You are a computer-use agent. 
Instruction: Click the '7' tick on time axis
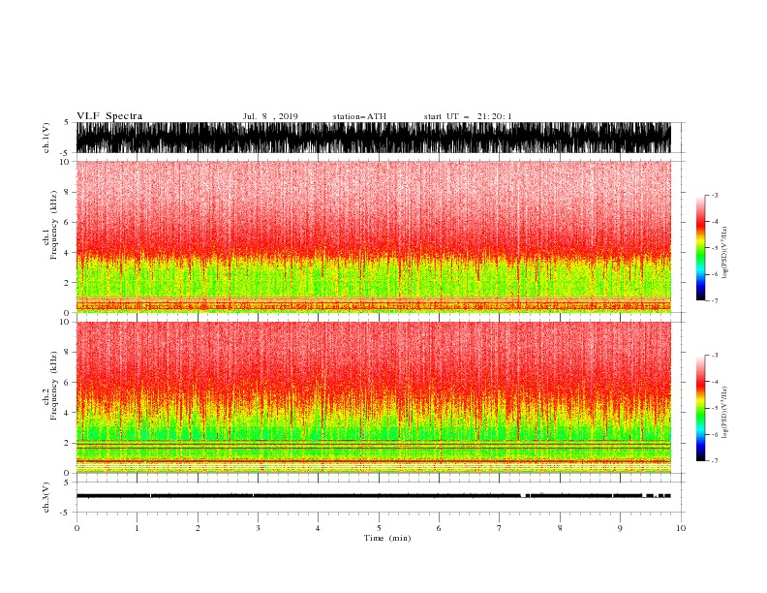pyautogui.click(x=500, y=528)
